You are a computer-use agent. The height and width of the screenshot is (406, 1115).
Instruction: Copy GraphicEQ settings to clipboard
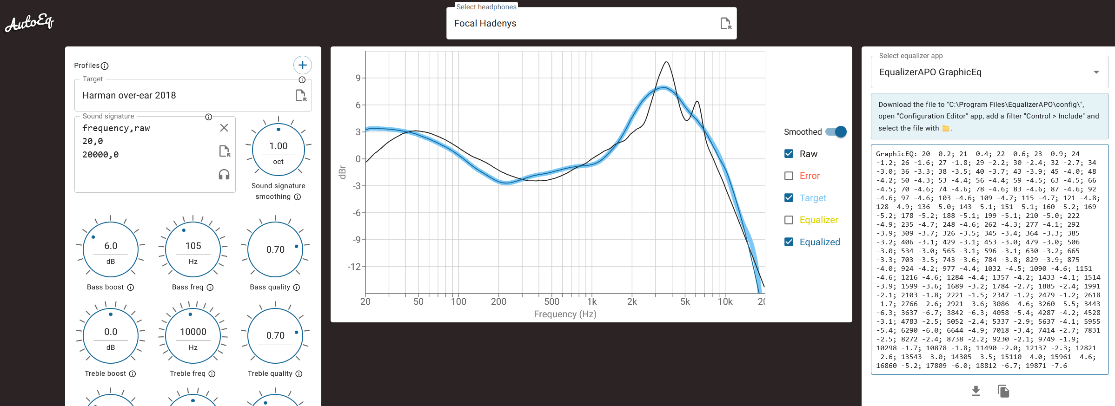point(1003,391)
